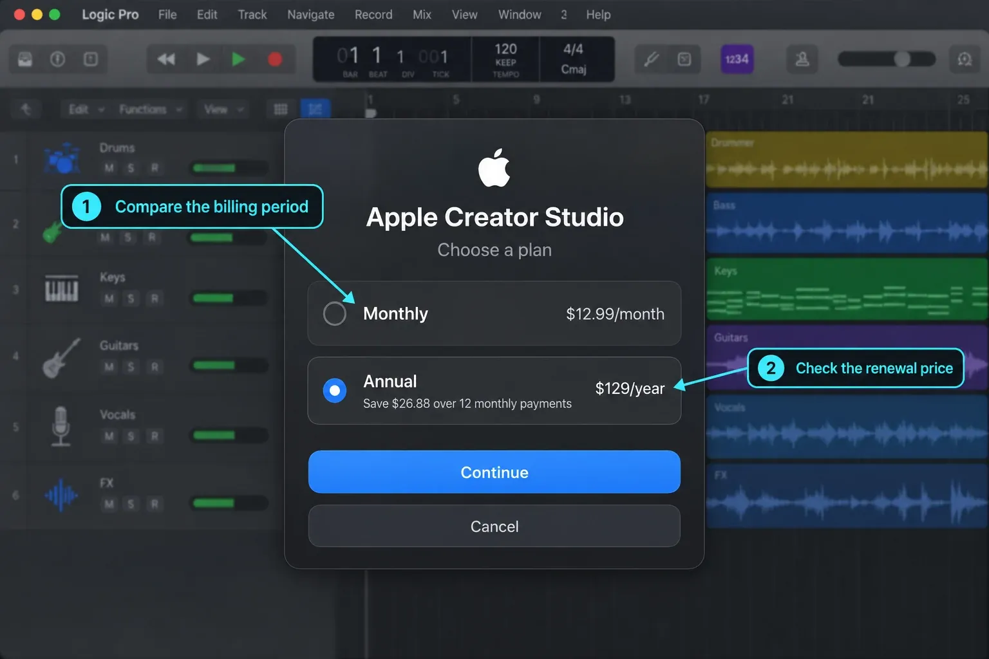Expand the Edit dropdown in tracks area
This screenshot has height=659, width=989.
point(86,109)
